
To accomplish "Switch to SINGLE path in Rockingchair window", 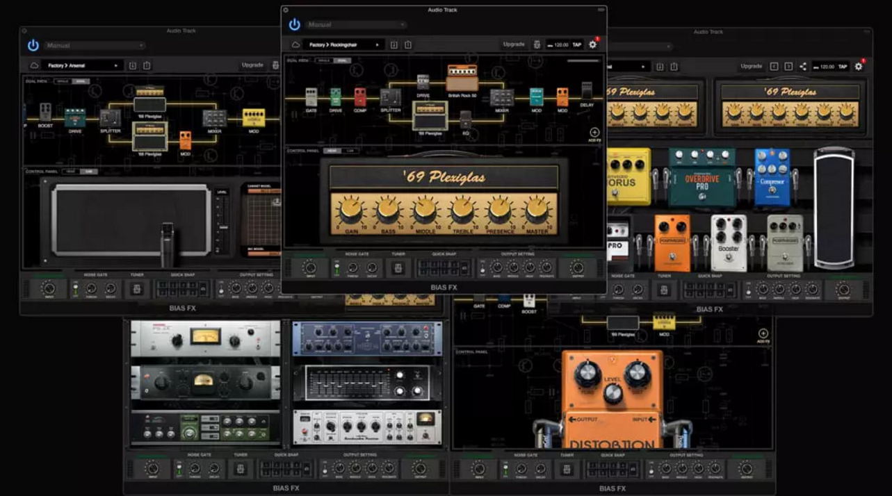I will pos(324,60).
